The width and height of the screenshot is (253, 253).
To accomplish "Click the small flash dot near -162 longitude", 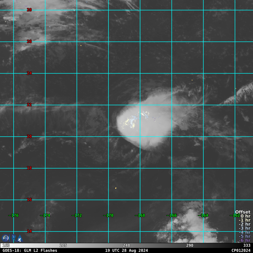I will click(x=236, y=89).
